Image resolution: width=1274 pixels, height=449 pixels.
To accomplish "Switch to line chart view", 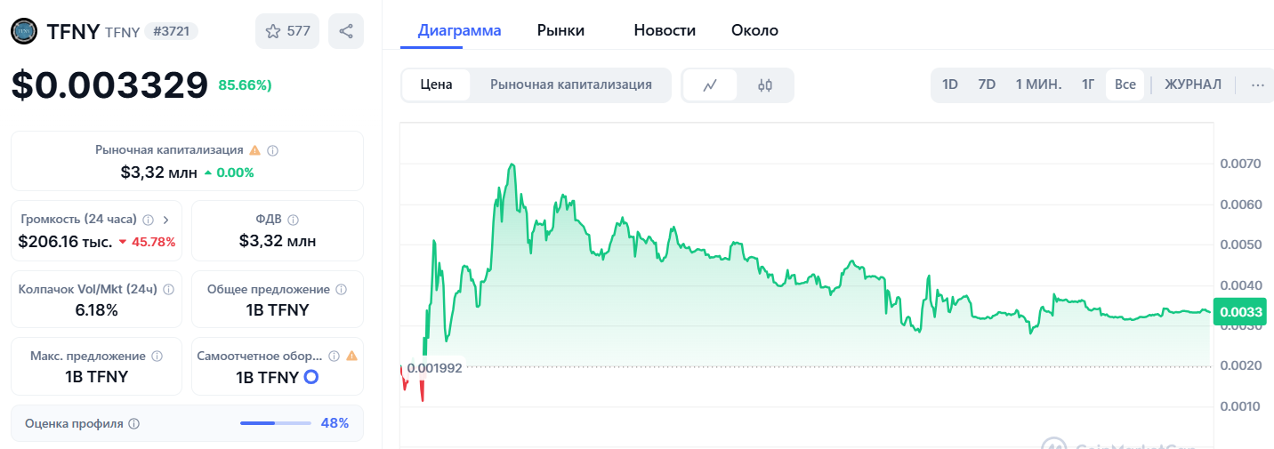I will (710, 85).
